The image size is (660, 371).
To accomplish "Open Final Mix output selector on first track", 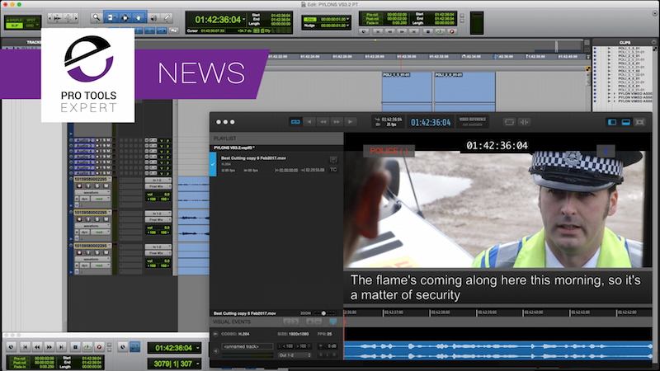I will point(158,186).
